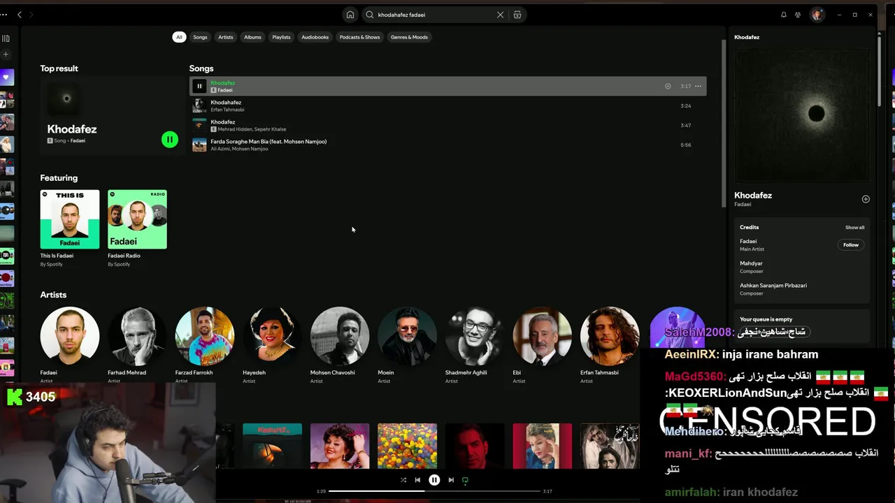Open Friend Activity icon
The height and width of the screenshot is (503, 895).
798,15
